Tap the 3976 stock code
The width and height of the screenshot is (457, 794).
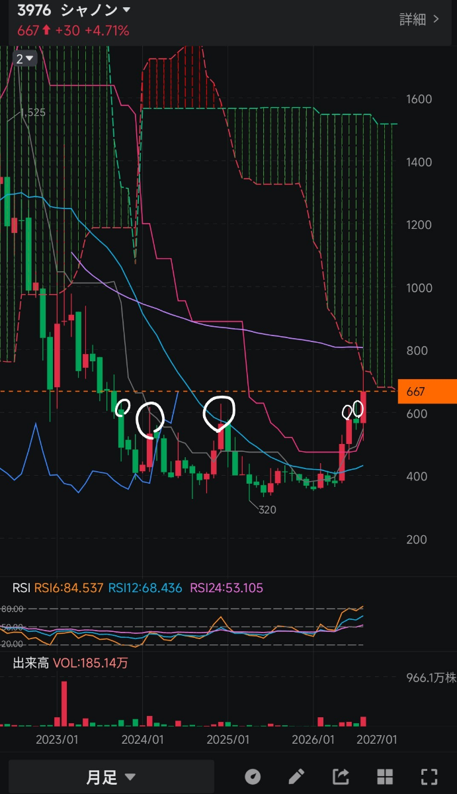coord(35,10)
